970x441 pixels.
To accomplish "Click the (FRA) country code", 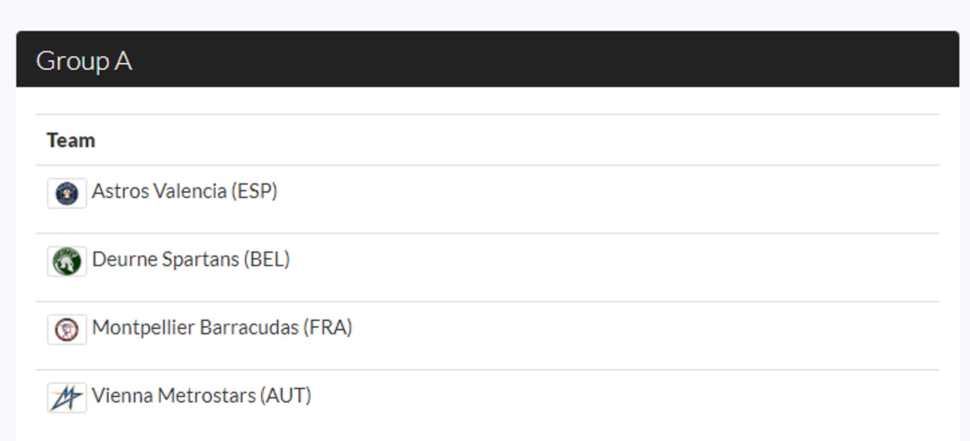I will coord(328,327).
